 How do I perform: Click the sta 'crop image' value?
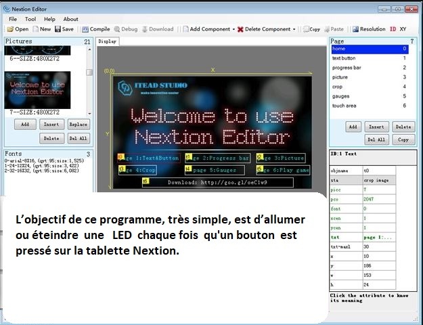379,180
